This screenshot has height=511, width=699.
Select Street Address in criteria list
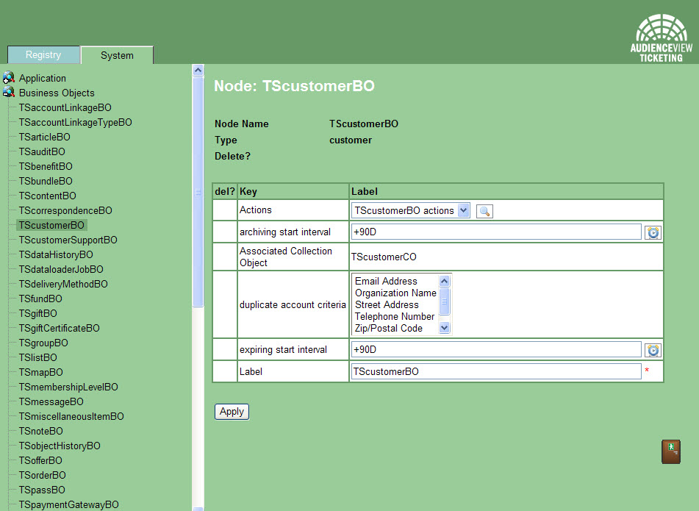coord(387,304)
